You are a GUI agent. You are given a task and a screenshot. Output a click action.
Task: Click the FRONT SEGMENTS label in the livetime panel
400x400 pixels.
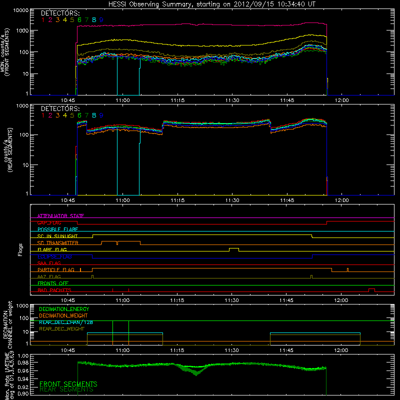point(68,384)
